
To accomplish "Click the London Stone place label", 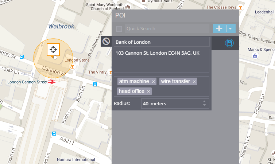I will [77, 60].
